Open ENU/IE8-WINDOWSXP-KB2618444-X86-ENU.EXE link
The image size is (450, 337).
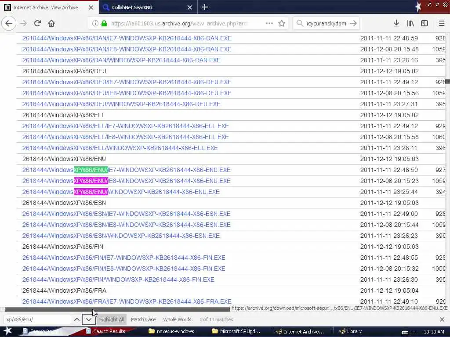tap(126, 181)
